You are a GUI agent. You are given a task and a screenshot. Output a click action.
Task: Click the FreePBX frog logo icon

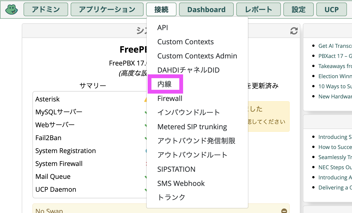tap(11, 9)
